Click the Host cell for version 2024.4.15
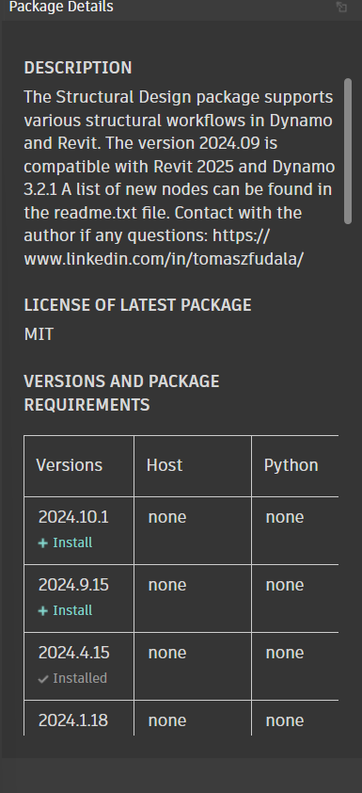Viewport: 362px width, 793px height. tap(193, 667)
